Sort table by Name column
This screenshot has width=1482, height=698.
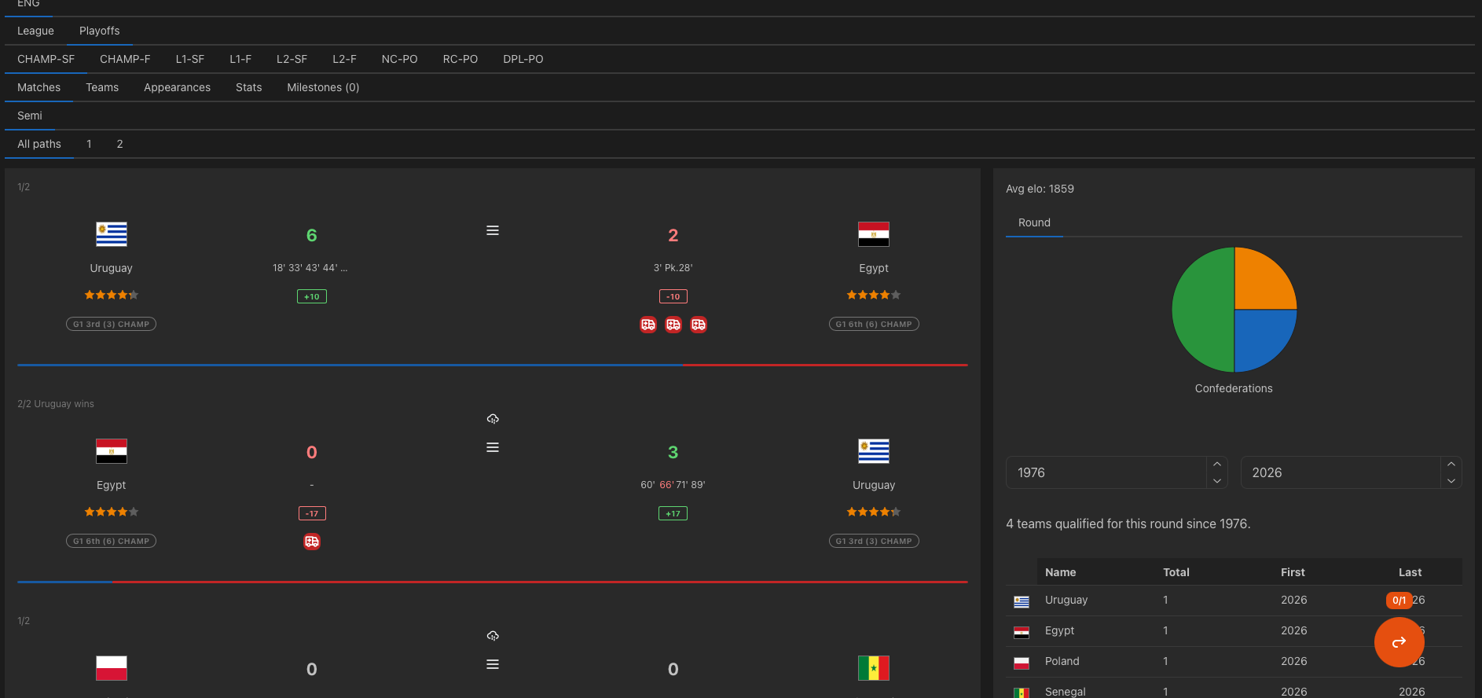1061,572
